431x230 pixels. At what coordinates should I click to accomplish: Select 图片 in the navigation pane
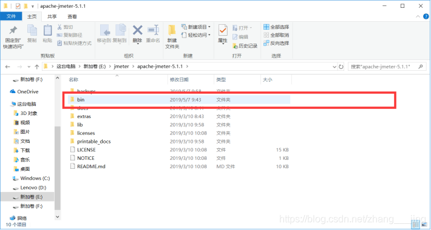coord(22,132)
